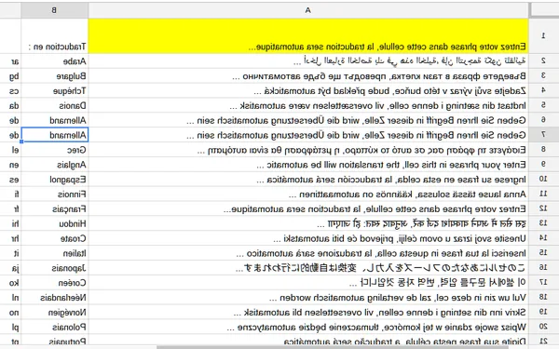Click the 'Danois' language cell
This screenshot has width=559, height=349.
pyautogui.click(x=55, y=105)
